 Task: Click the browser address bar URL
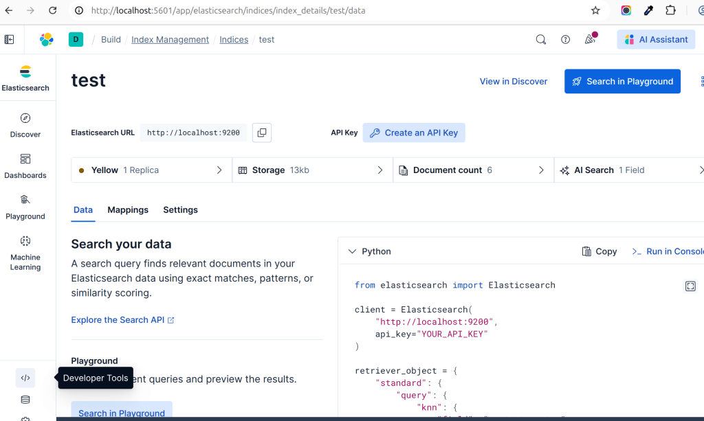275,11
